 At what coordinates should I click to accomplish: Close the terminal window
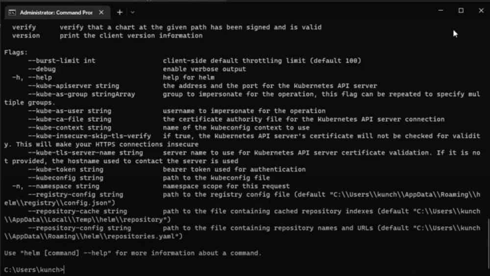pyautogui.click(x=481, y=10)
